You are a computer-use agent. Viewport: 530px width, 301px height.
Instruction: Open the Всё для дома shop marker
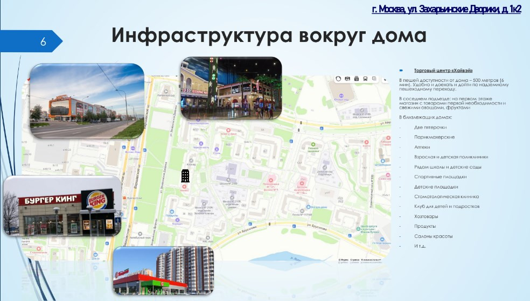[x=308, y=207]
